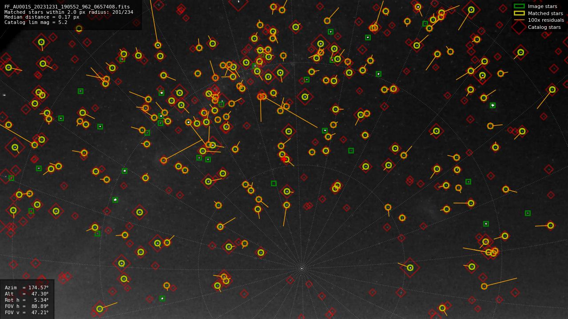568x319 pixels.
Task: Click the red cross field-center marker
Action: click(x=284, y=159)
